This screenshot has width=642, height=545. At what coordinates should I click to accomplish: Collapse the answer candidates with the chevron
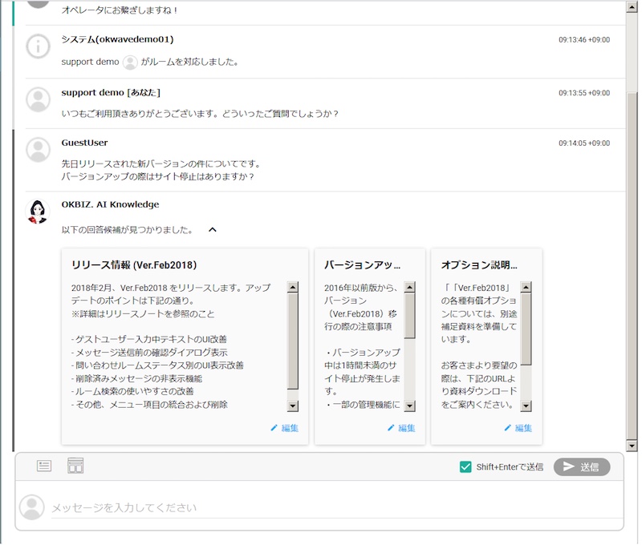pyautogui.click(x=213, y=230)
